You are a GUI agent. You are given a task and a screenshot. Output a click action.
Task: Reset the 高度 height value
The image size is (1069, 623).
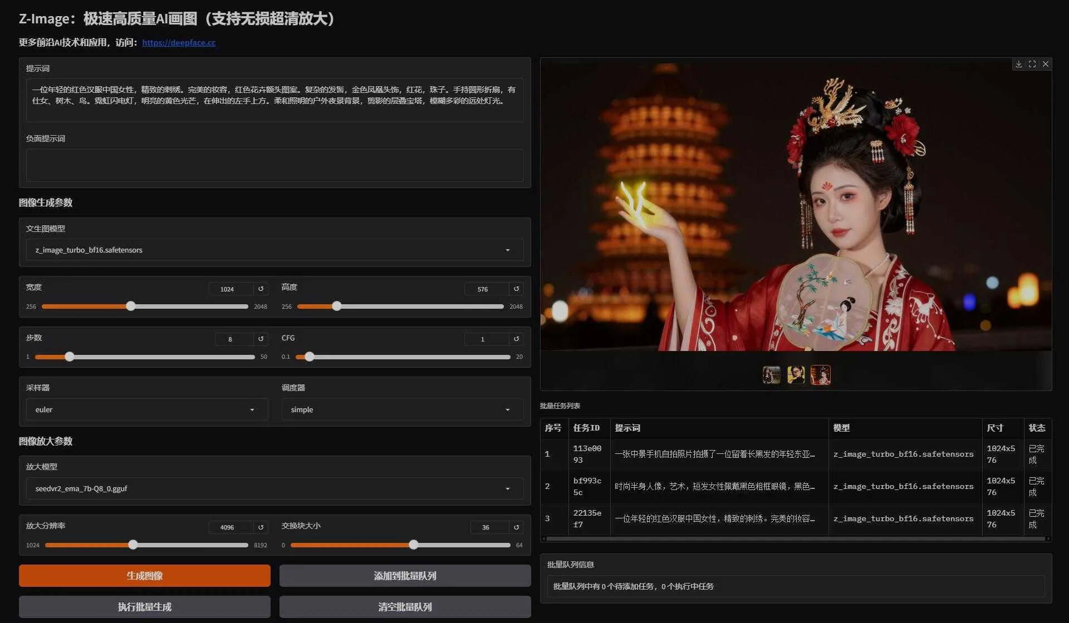516,289
